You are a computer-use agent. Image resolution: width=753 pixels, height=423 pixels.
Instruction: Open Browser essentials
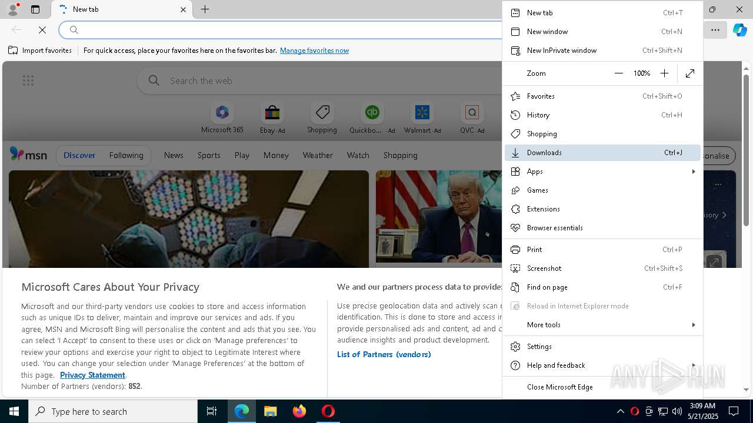(x=602, y=228)
